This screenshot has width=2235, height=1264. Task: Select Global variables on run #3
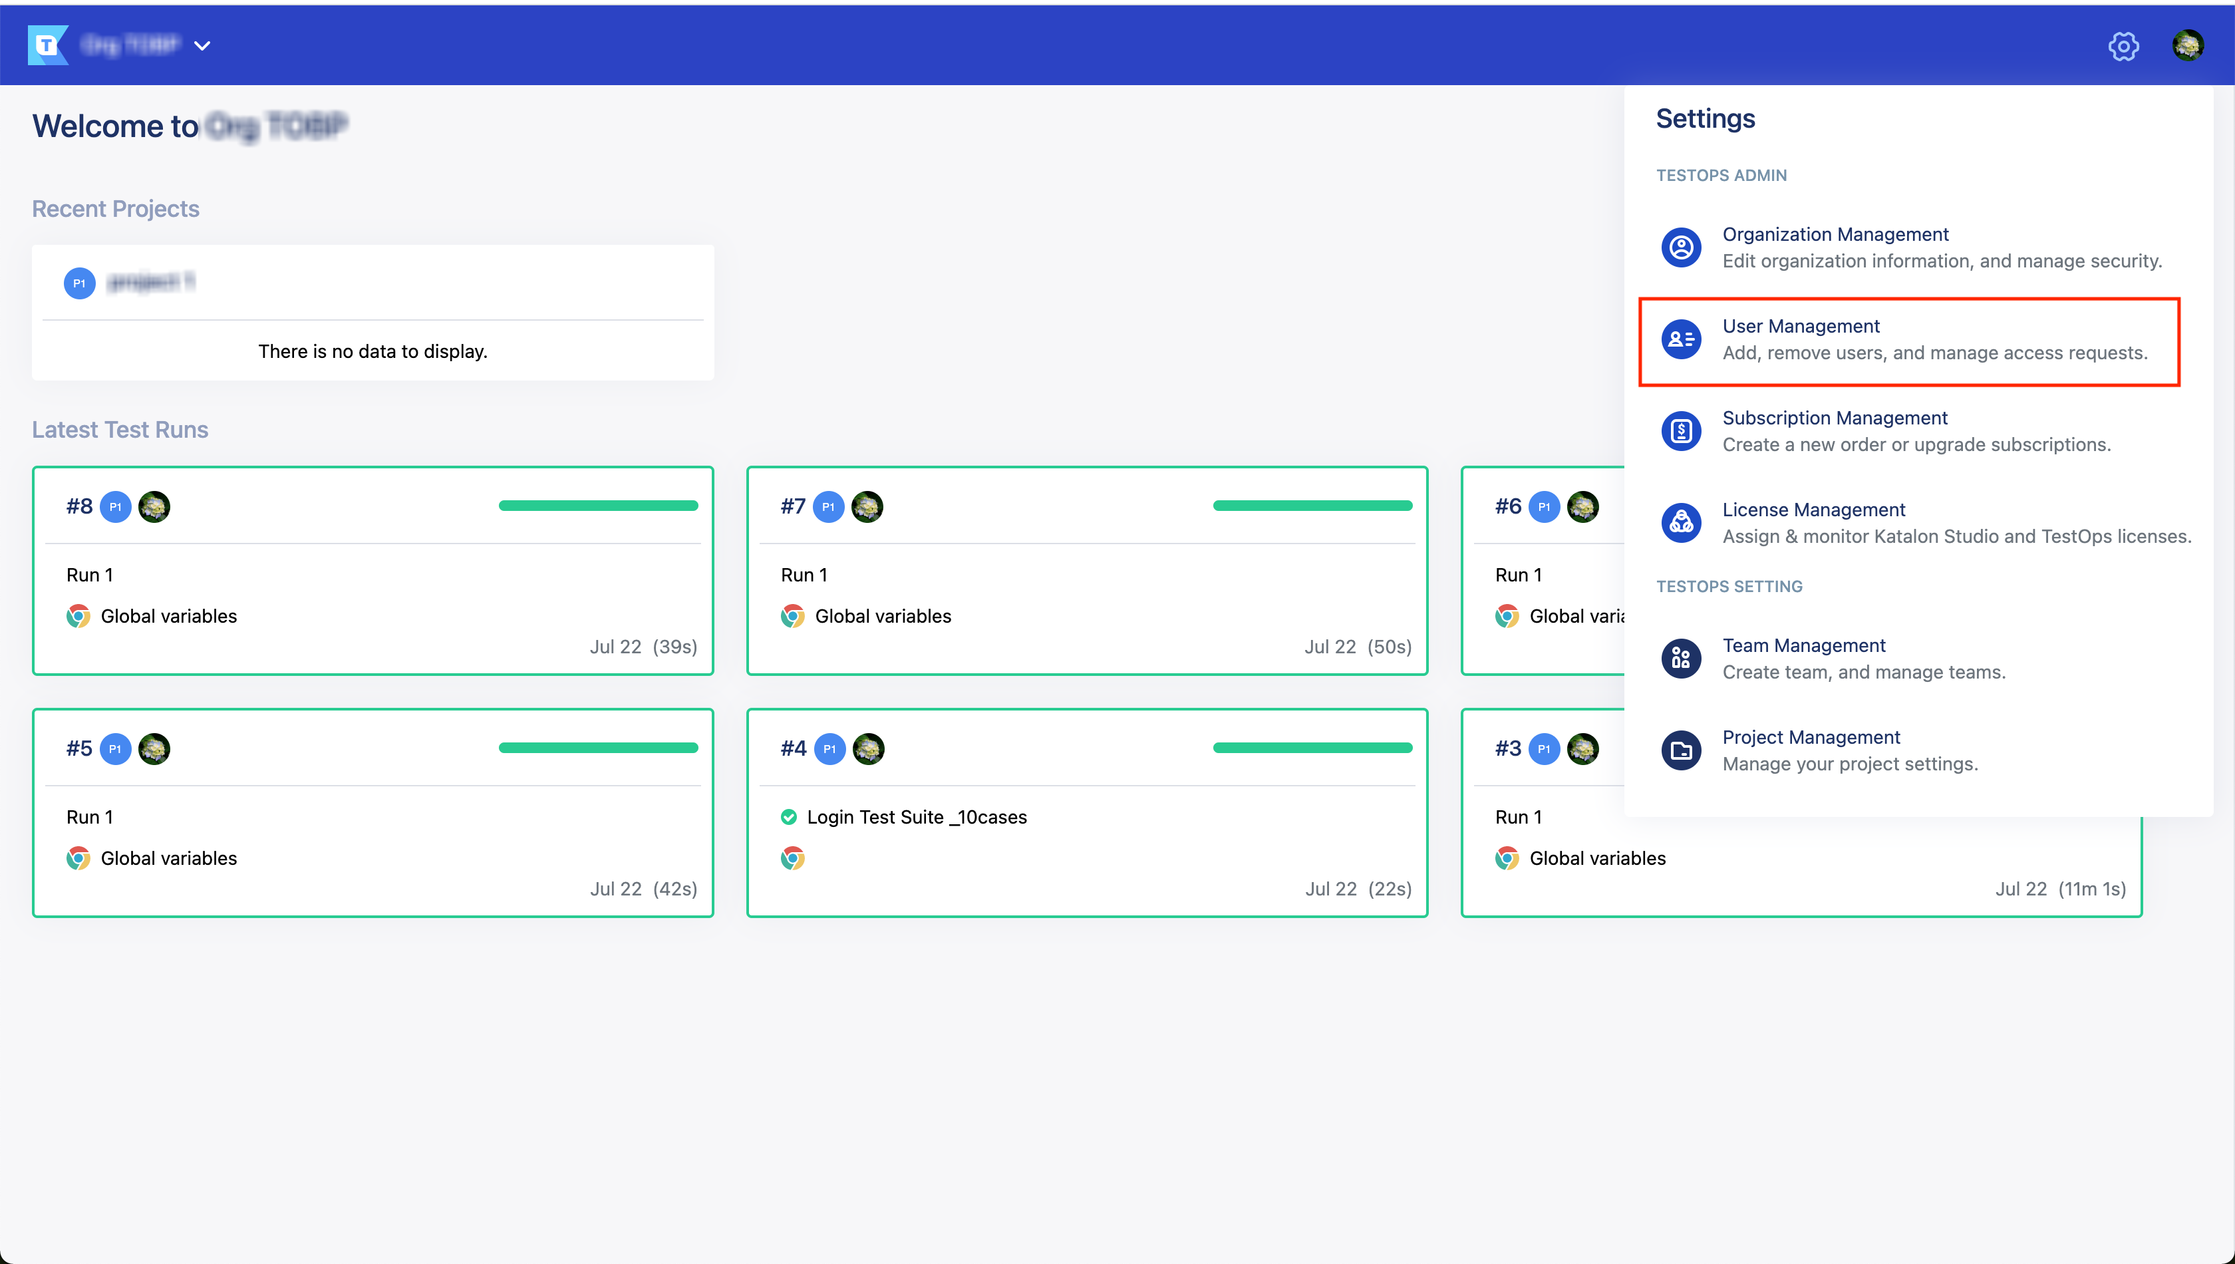1597,859
